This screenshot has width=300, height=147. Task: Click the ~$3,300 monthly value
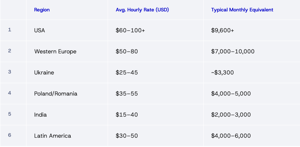(222, 73)
